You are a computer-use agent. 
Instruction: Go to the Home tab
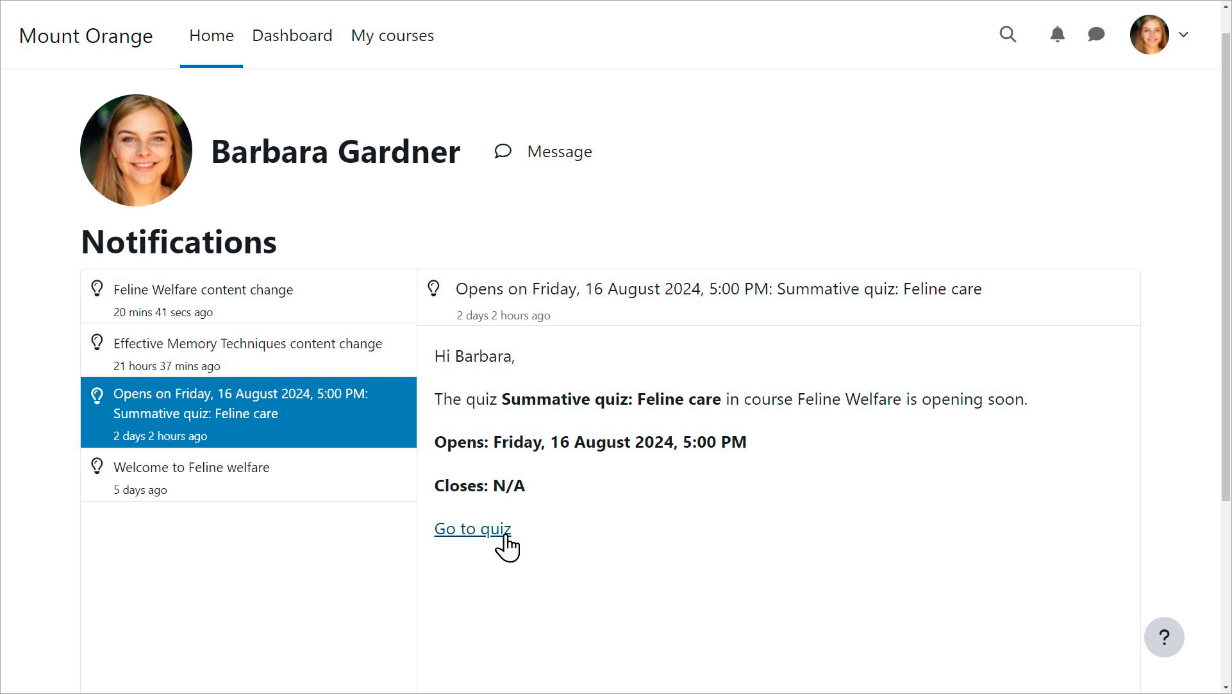211,35
